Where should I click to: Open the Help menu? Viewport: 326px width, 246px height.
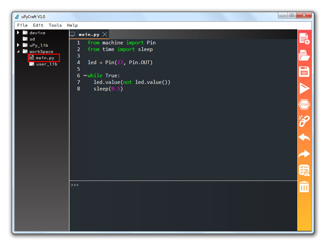(x=72, y=25)
